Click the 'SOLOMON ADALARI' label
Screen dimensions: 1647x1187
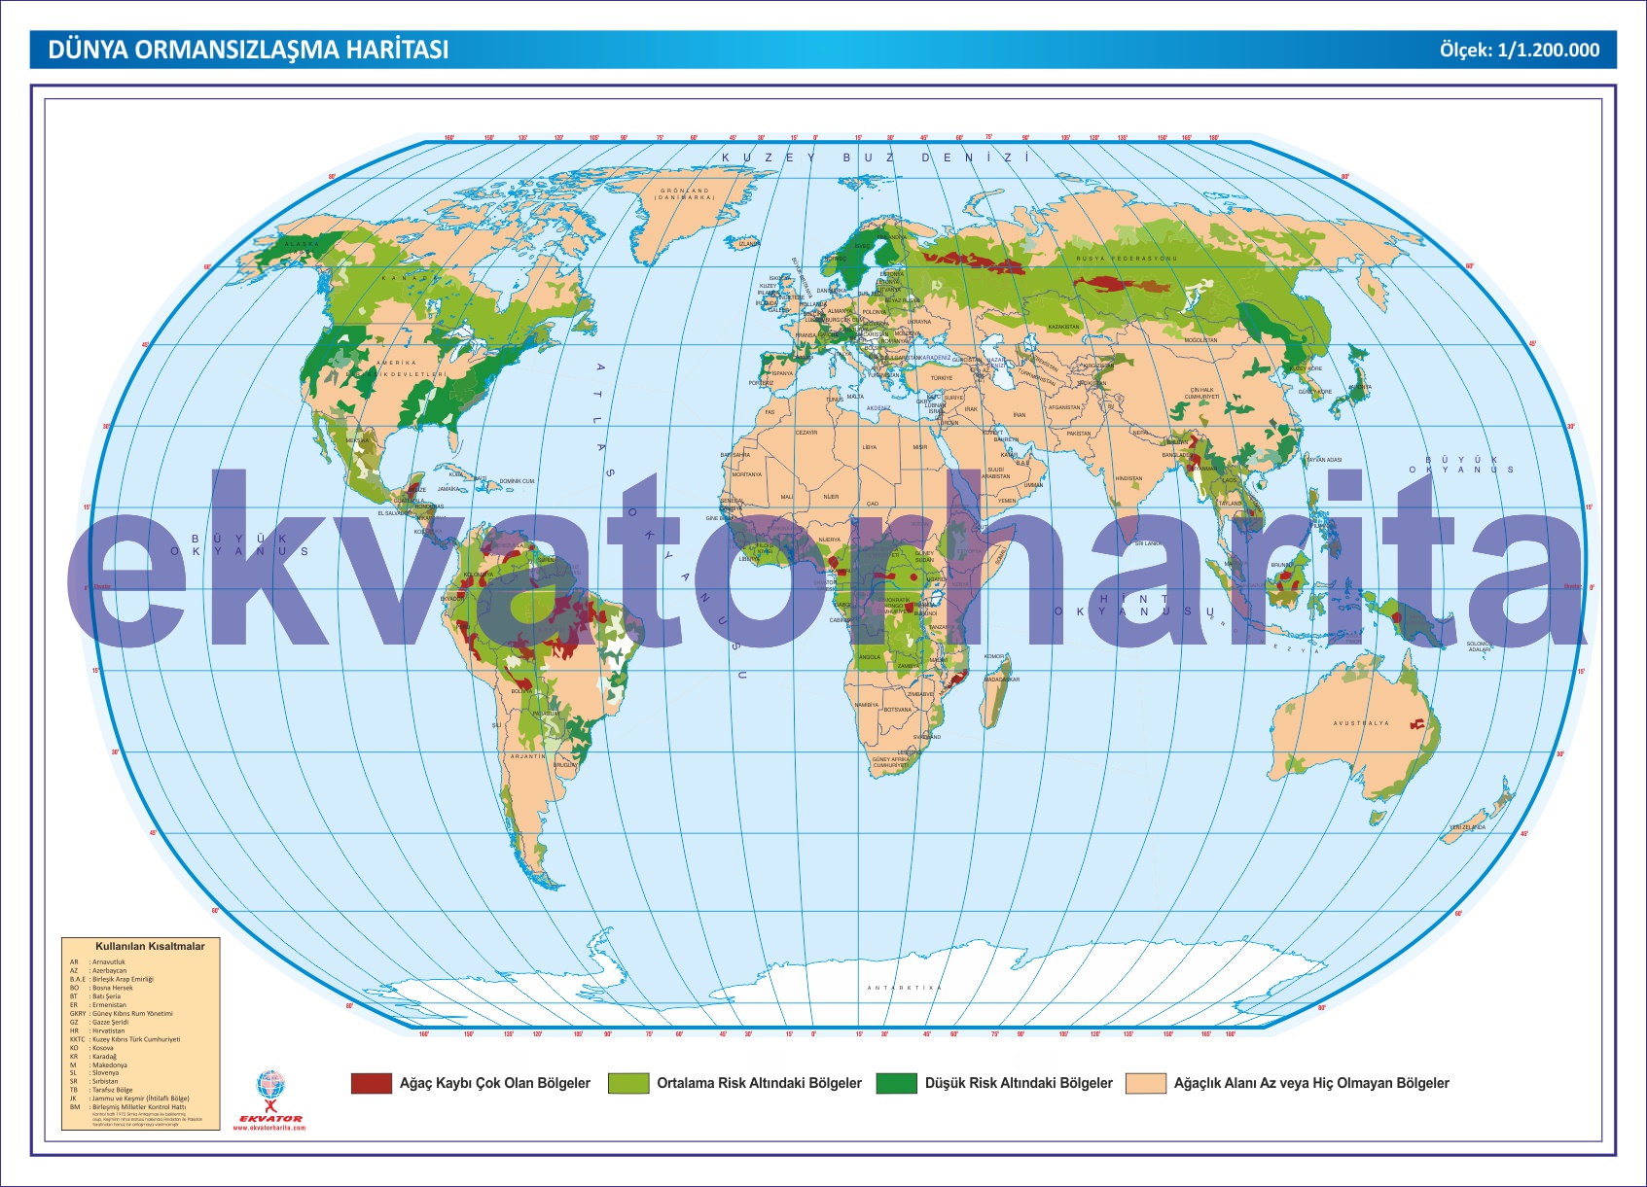(x=1479, y=646)
